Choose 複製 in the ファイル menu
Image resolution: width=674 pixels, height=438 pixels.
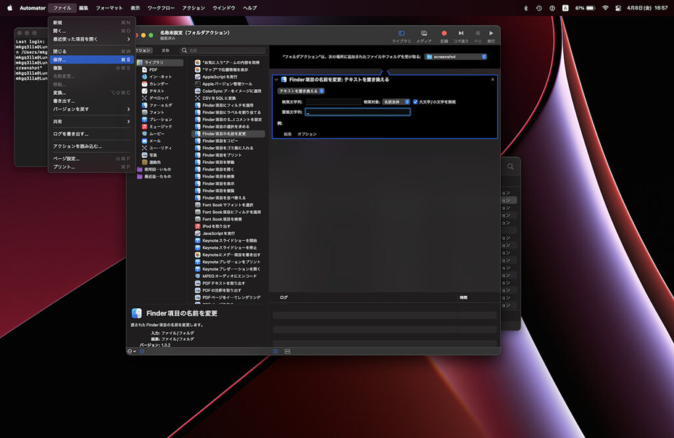(91, 68)
